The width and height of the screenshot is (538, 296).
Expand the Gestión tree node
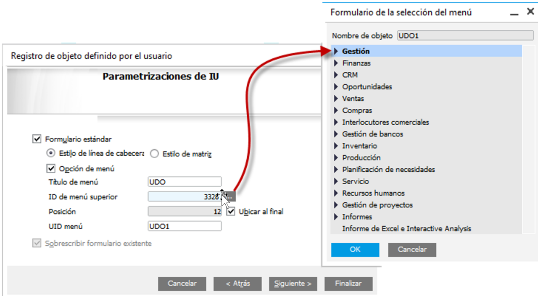336,51
